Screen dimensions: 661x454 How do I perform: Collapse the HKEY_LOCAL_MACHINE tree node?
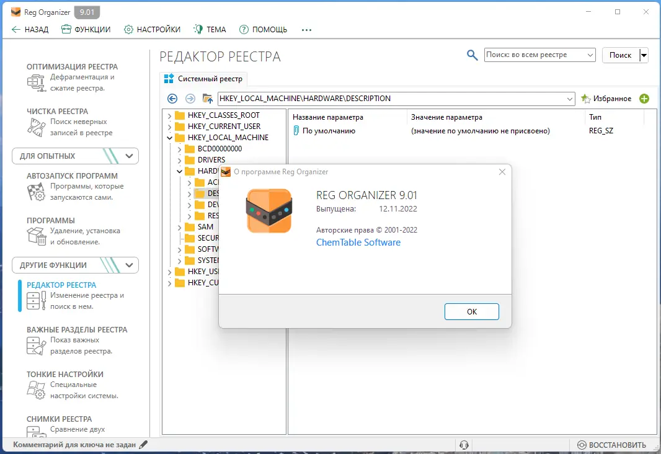point(169,138)
